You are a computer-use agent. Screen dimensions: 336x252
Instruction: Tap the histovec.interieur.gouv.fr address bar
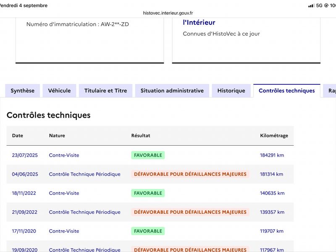pos(168,13)
